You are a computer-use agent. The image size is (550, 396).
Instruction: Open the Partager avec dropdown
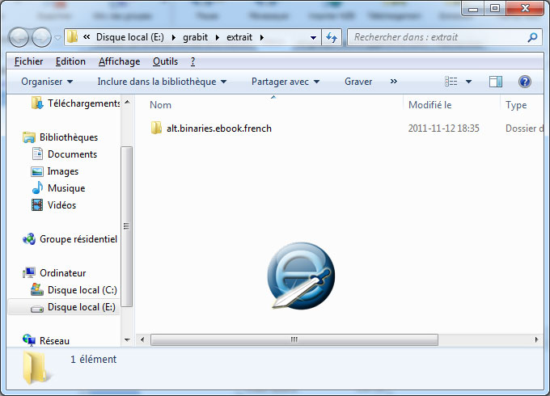pyautogui.click(x=286, y=82)
